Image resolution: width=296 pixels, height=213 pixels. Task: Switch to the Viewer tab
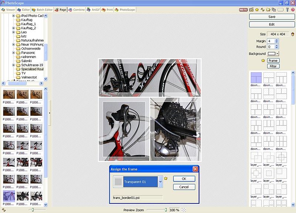click(8, 10)
